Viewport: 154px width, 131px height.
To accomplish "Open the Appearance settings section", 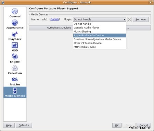I will pos(15,24).
